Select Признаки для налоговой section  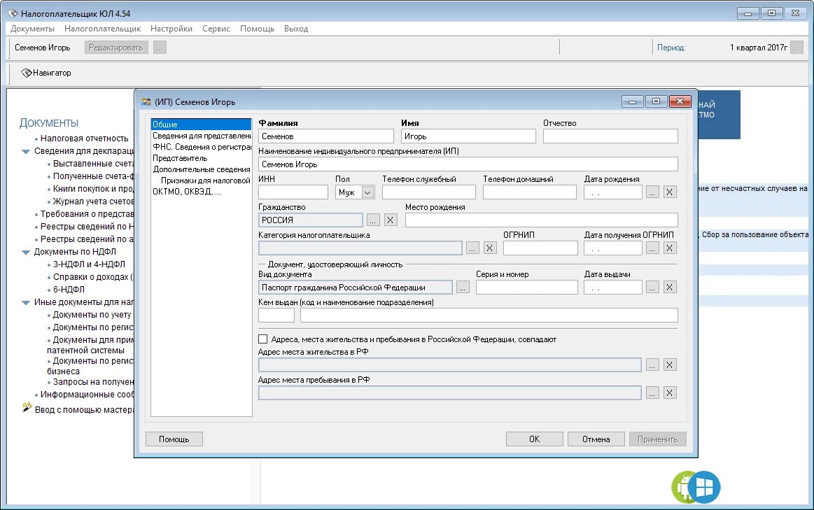206,180
